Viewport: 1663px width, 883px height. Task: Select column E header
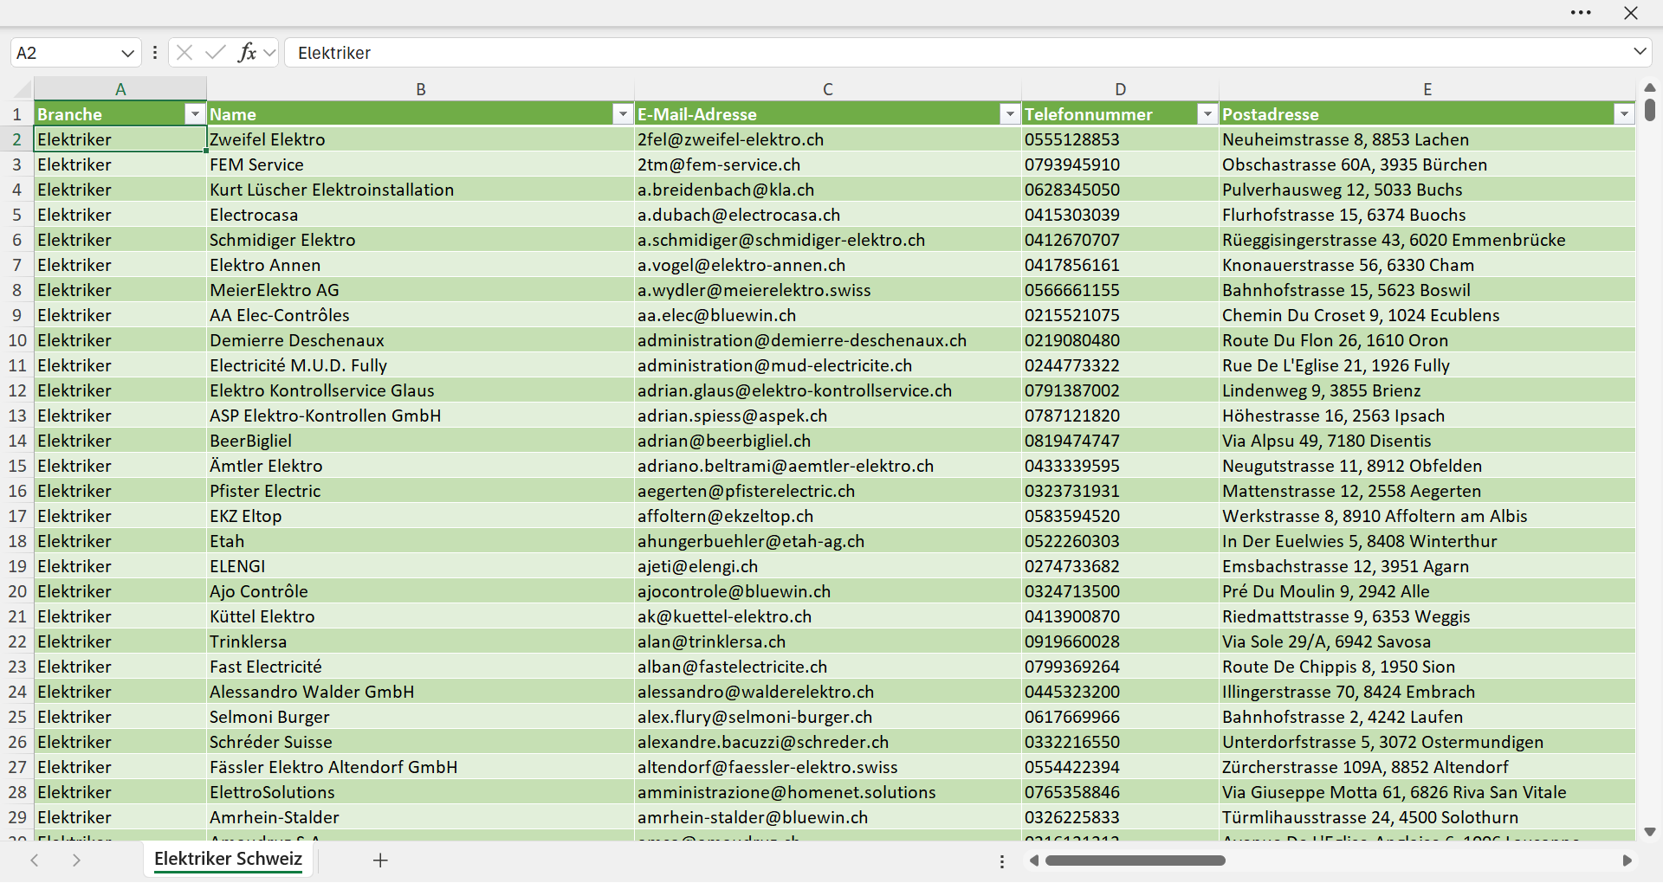pyautogui.click(x=1427, y=89)
